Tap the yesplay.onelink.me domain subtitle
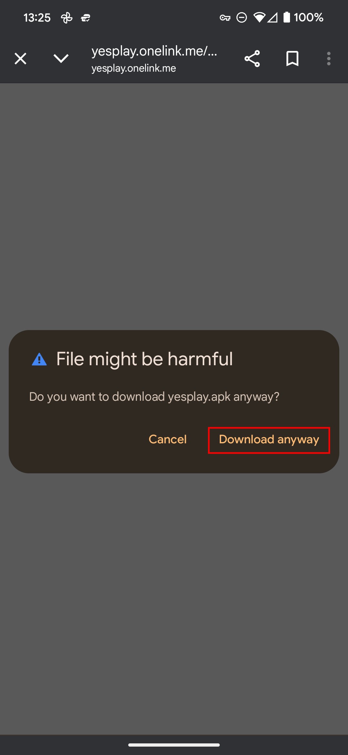This screenshot has height=755, width=348. coord(134,68)
